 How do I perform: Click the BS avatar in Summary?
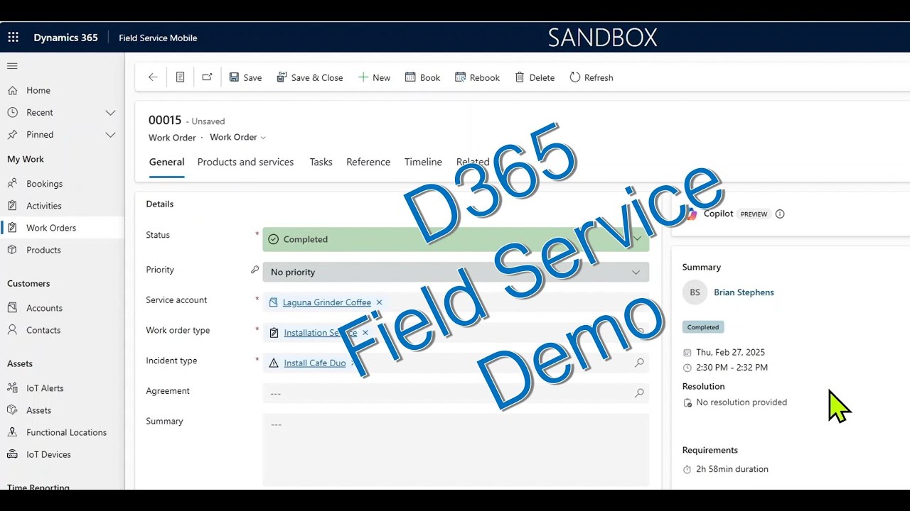click(695, 292)
